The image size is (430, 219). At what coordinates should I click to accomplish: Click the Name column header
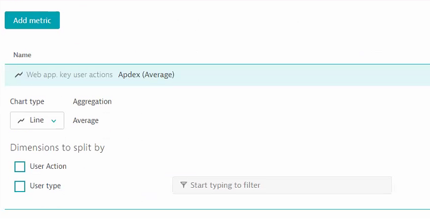click(x=22, y=55)
